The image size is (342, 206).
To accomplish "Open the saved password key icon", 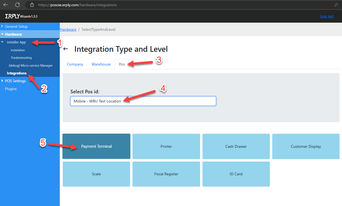I will (x=336, y=5).
